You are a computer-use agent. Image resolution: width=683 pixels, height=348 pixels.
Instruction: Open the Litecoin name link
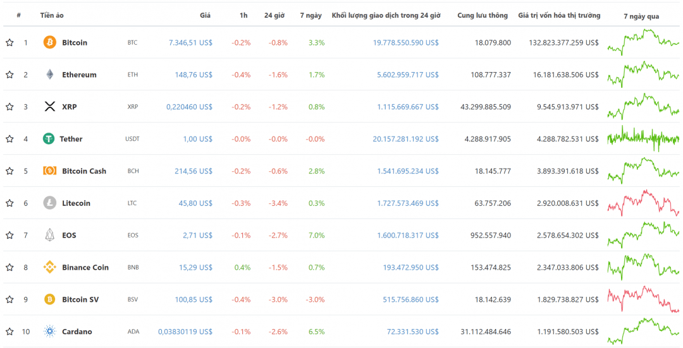[77, 203]
